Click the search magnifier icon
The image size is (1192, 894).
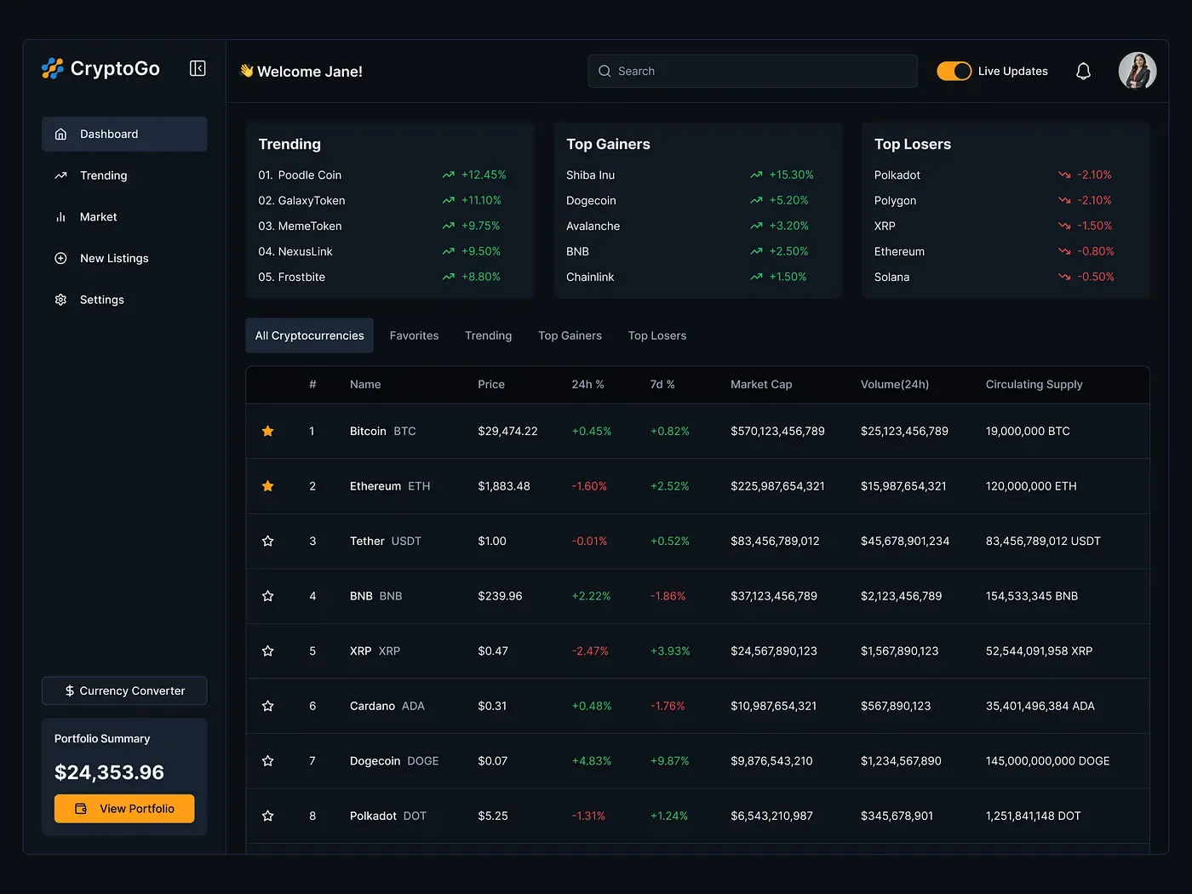pyautogui.click(x=605, y=71)
